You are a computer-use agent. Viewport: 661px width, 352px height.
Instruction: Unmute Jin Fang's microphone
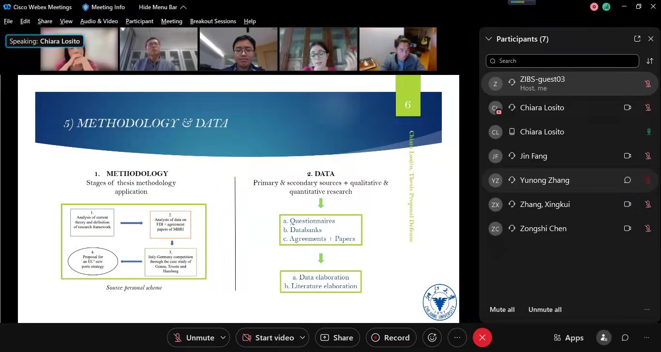pos(648,156)
